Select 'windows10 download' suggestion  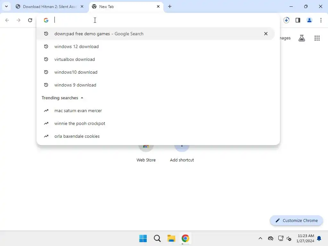click(156, 72)
